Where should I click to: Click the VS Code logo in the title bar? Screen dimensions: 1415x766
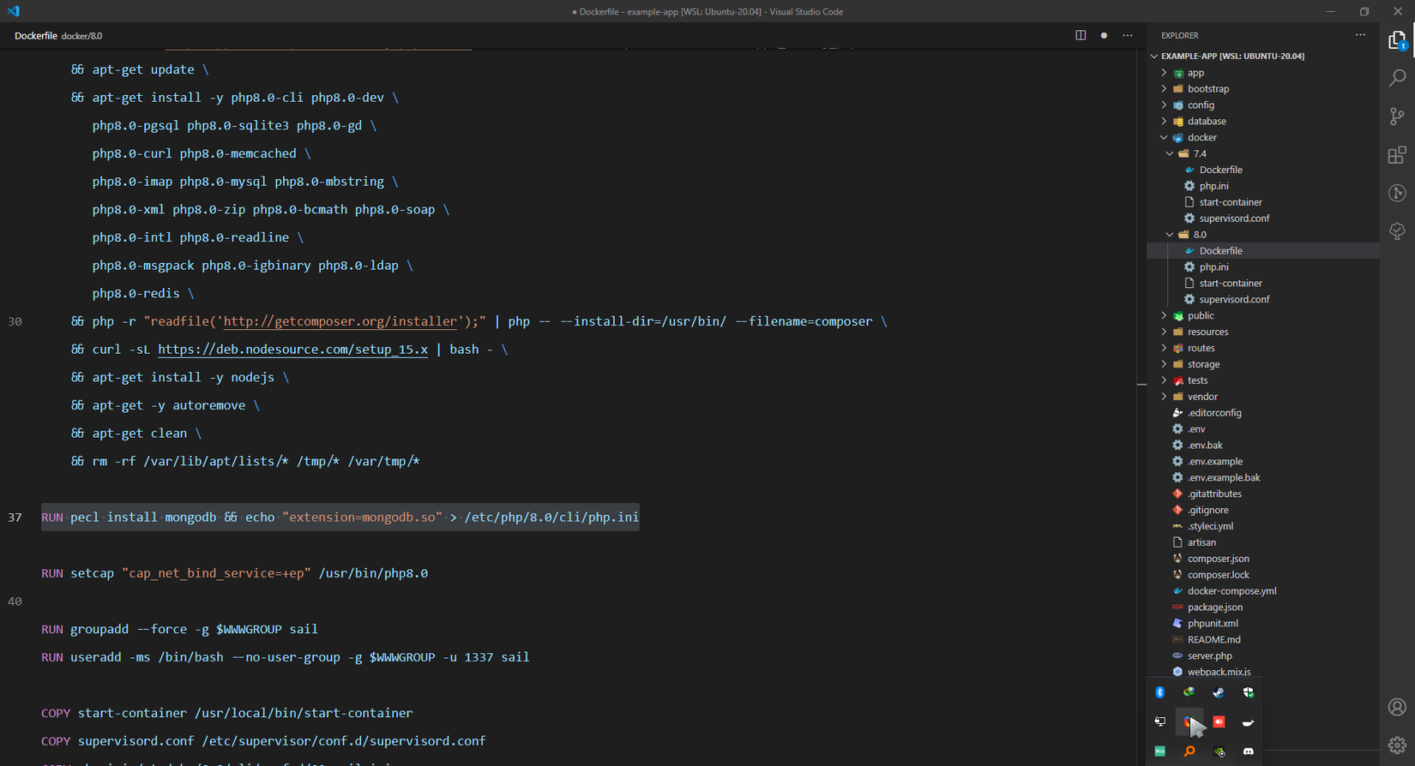click(x=13, y=11)
